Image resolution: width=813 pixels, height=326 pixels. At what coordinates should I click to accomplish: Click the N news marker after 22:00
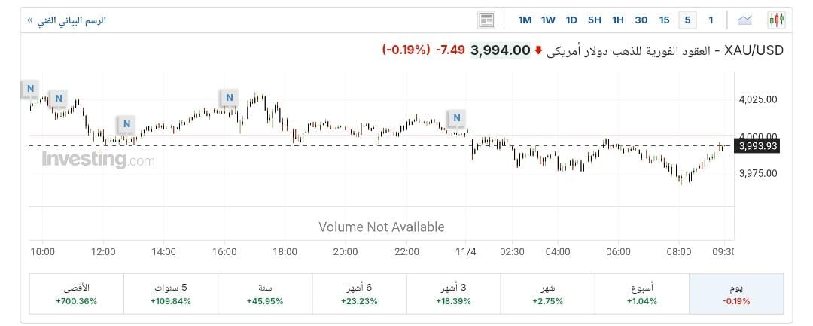[456, 117]
